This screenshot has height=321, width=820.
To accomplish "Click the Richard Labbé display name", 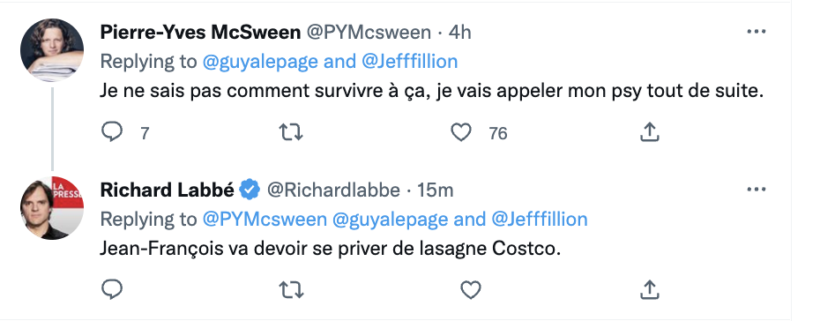I will 168,190.
